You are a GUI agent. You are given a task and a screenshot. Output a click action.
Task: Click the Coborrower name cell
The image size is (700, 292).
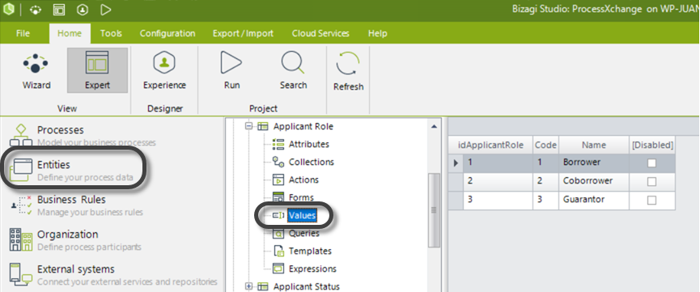click(x=594, y=182)
